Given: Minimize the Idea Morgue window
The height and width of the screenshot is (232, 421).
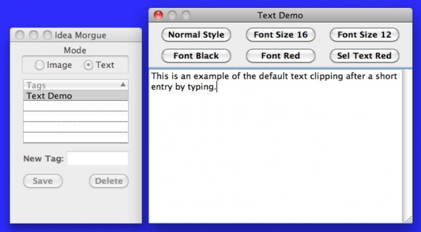Looking at the screenshot, I should coord(34,35).
